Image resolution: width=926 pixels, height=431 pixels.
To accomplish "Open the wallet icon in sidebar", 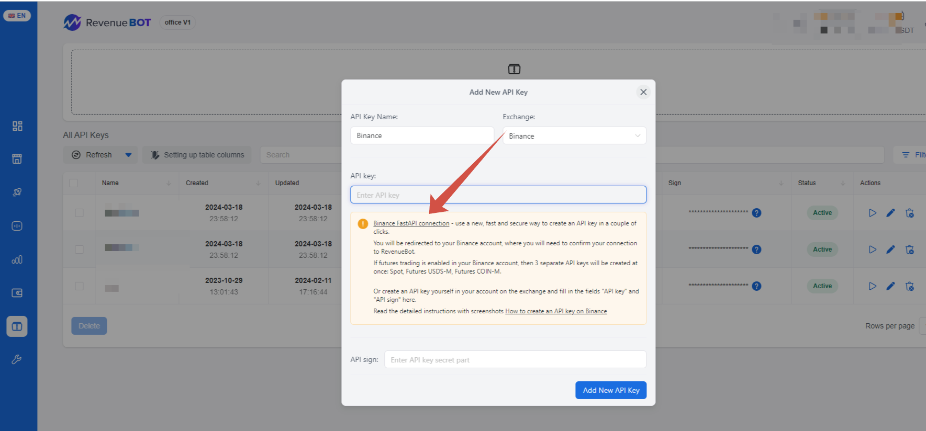I will point(17,293).
